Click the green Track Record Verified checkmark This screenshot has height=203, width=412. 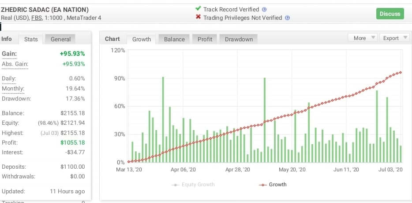[198, 9]
